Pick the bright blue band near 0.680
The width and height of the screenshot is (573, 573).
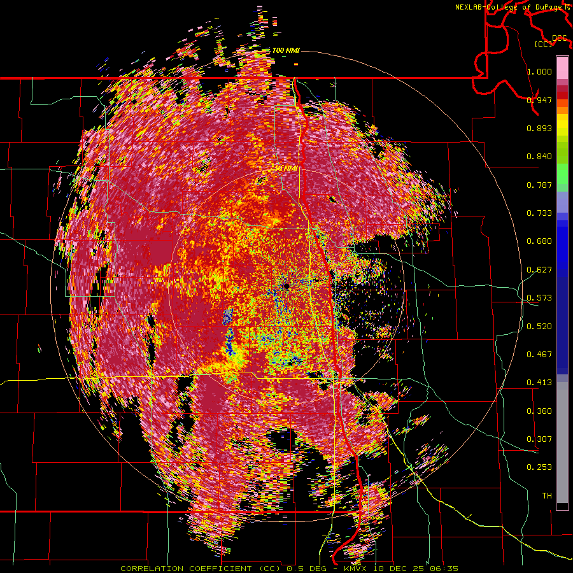(x=562, y=245)
